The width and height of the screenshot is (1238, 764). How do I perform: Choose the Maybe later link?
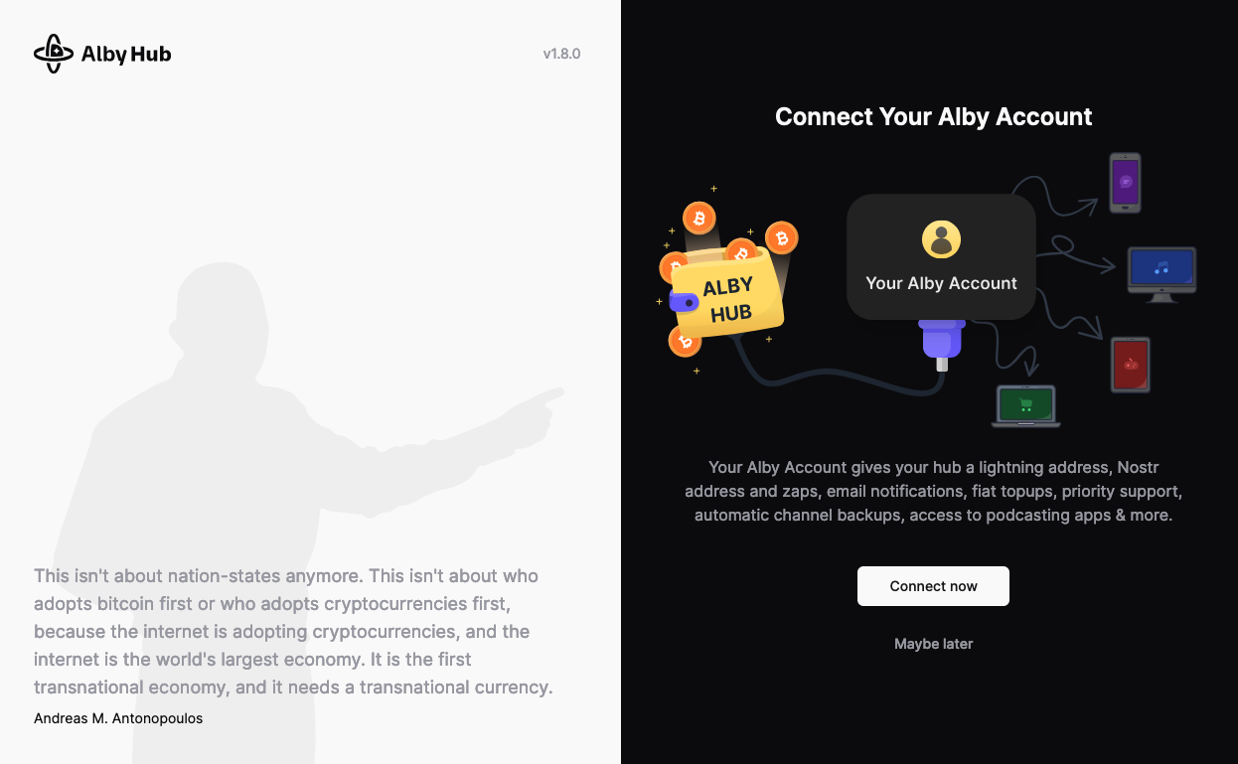[933, 644]
